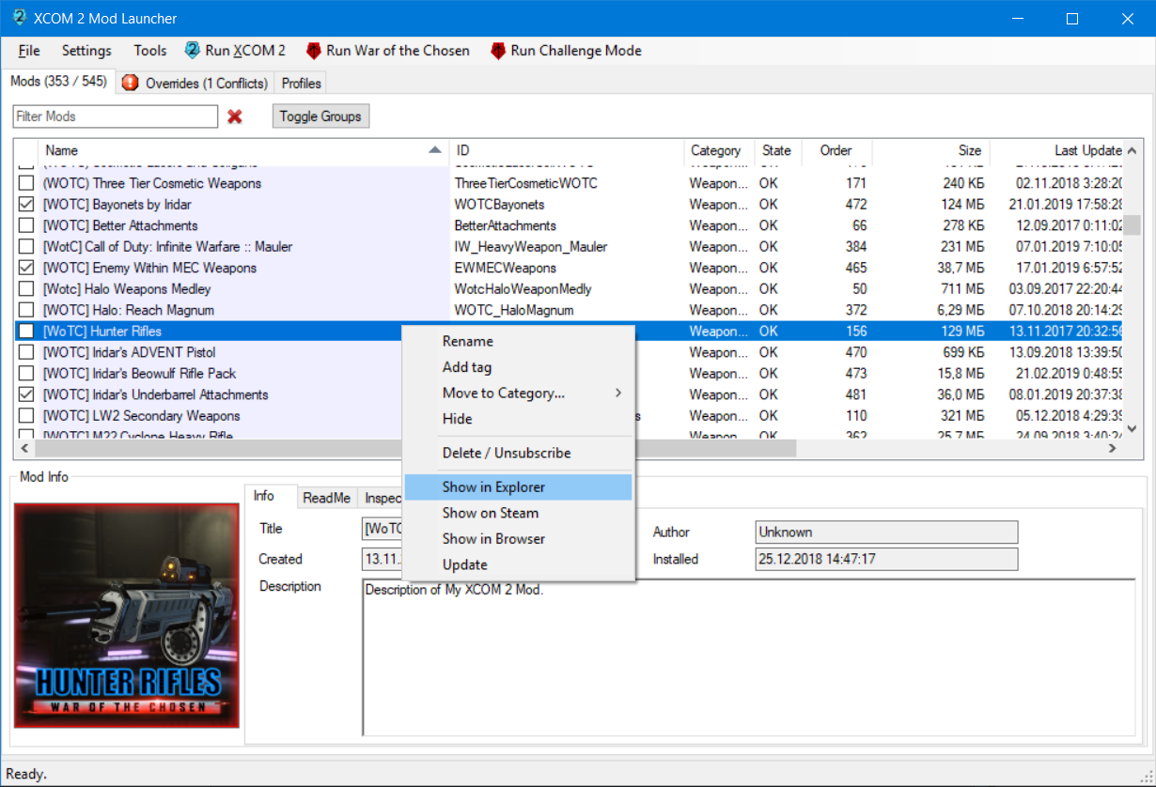
Task: Sort by the Order column header
Action: point(836,150)
